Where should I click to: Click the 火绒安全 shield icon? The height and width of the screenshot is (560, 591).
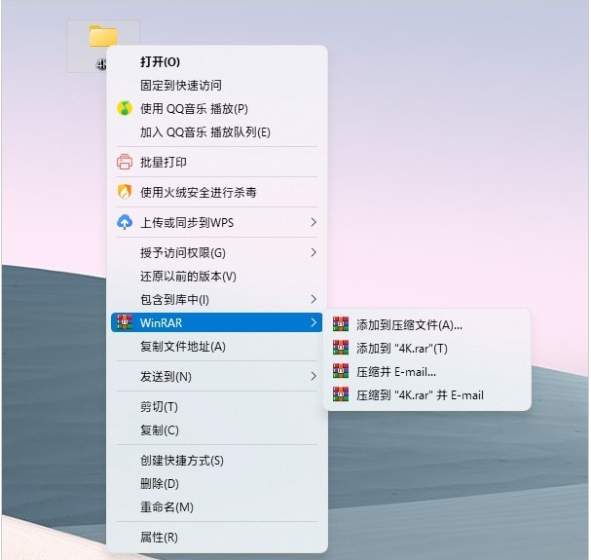tap(125, 192)
